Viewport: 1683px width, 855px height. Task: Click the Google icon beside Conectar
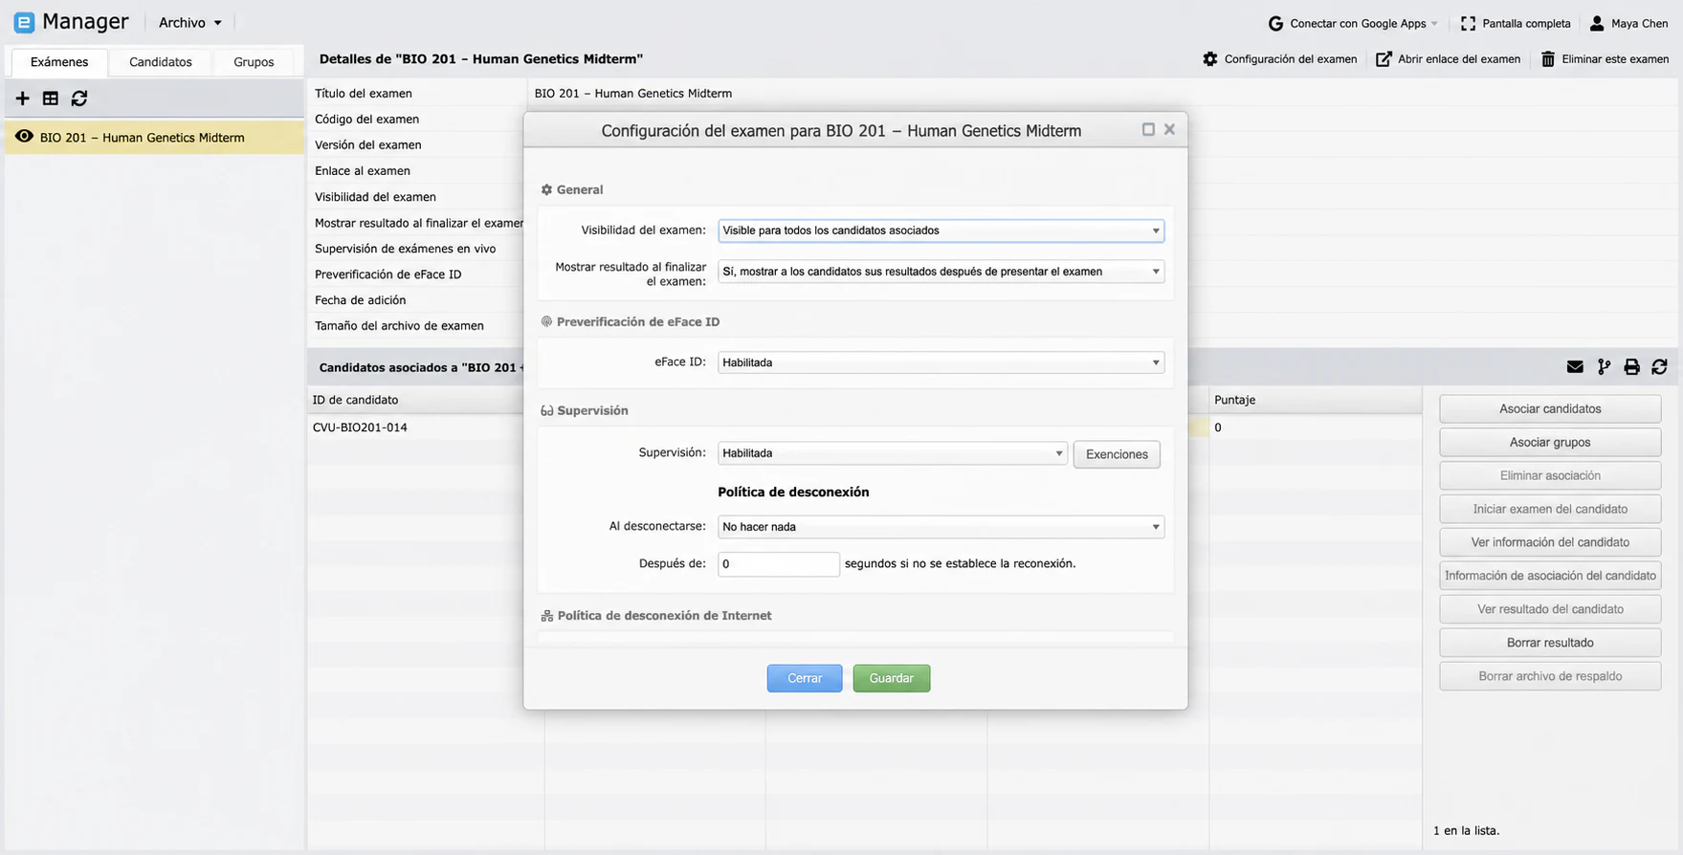pyautogui.click(x=1275, y=23)
